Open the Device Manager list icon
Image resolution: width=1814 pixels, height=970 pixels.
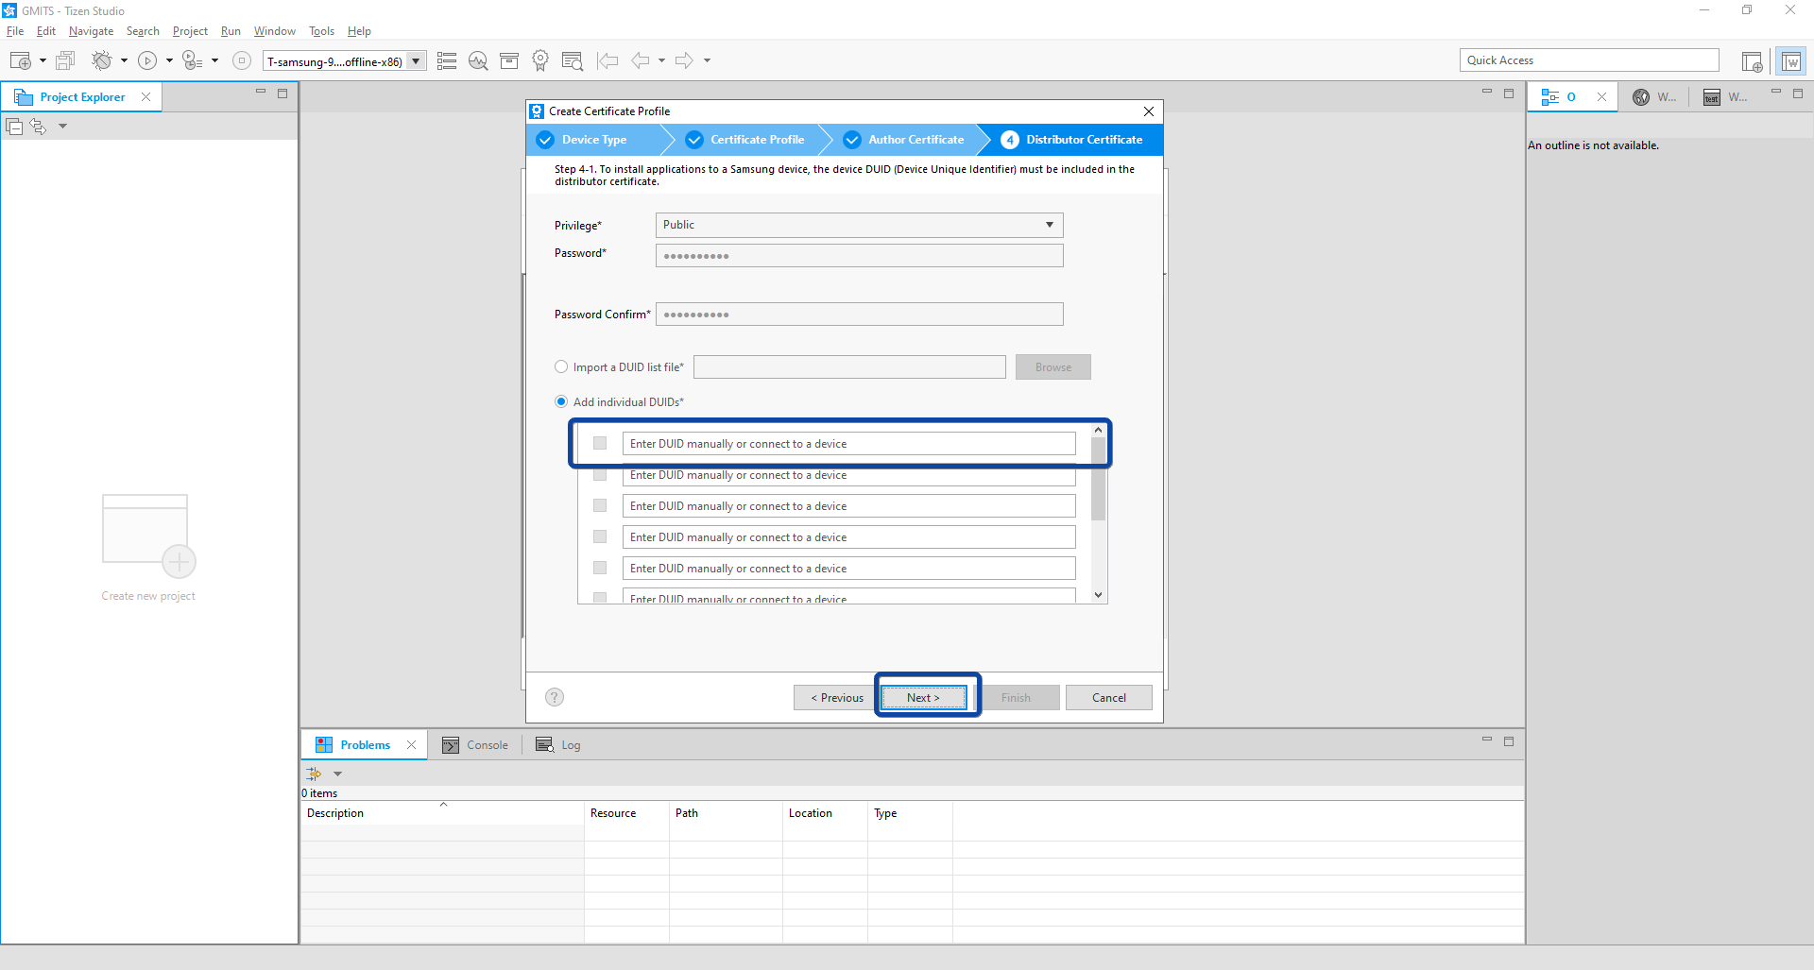point(447,60)
